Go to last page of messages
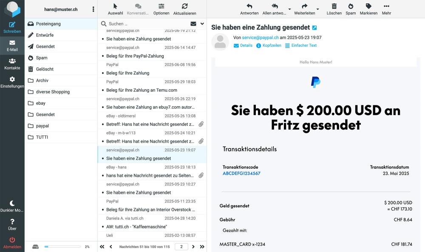 [x=202, y=247]
